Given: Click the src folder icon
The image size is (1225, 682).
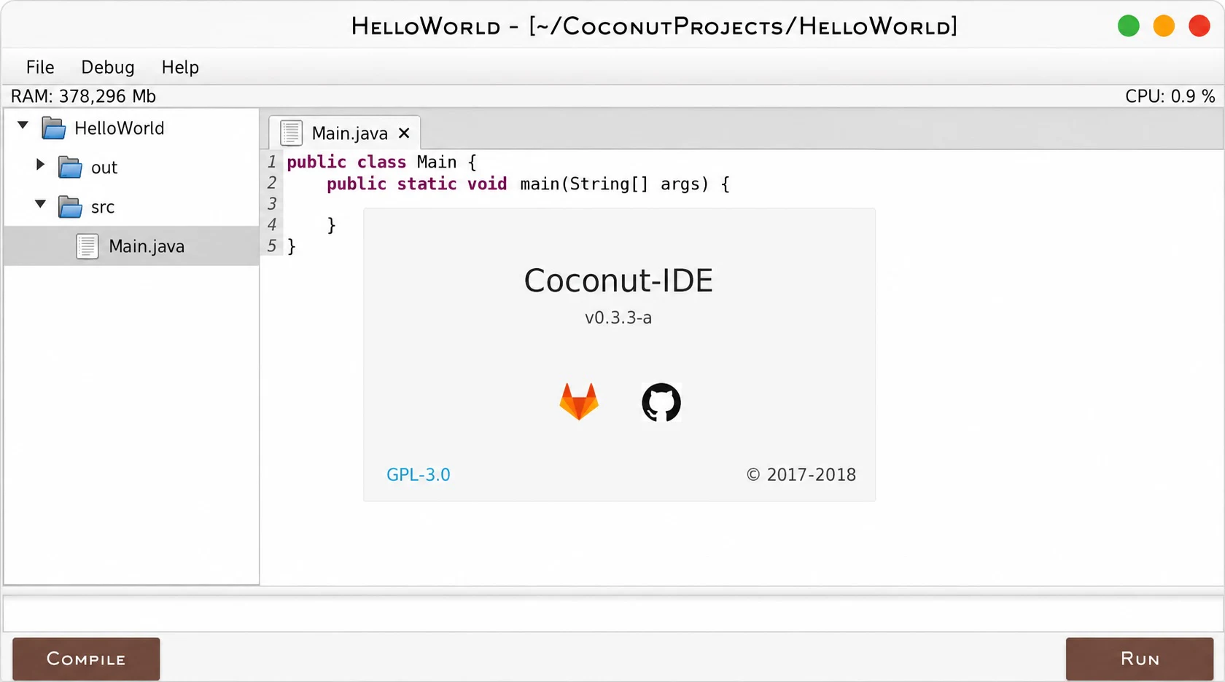Looking at the screenshot, I should point(70,207).
